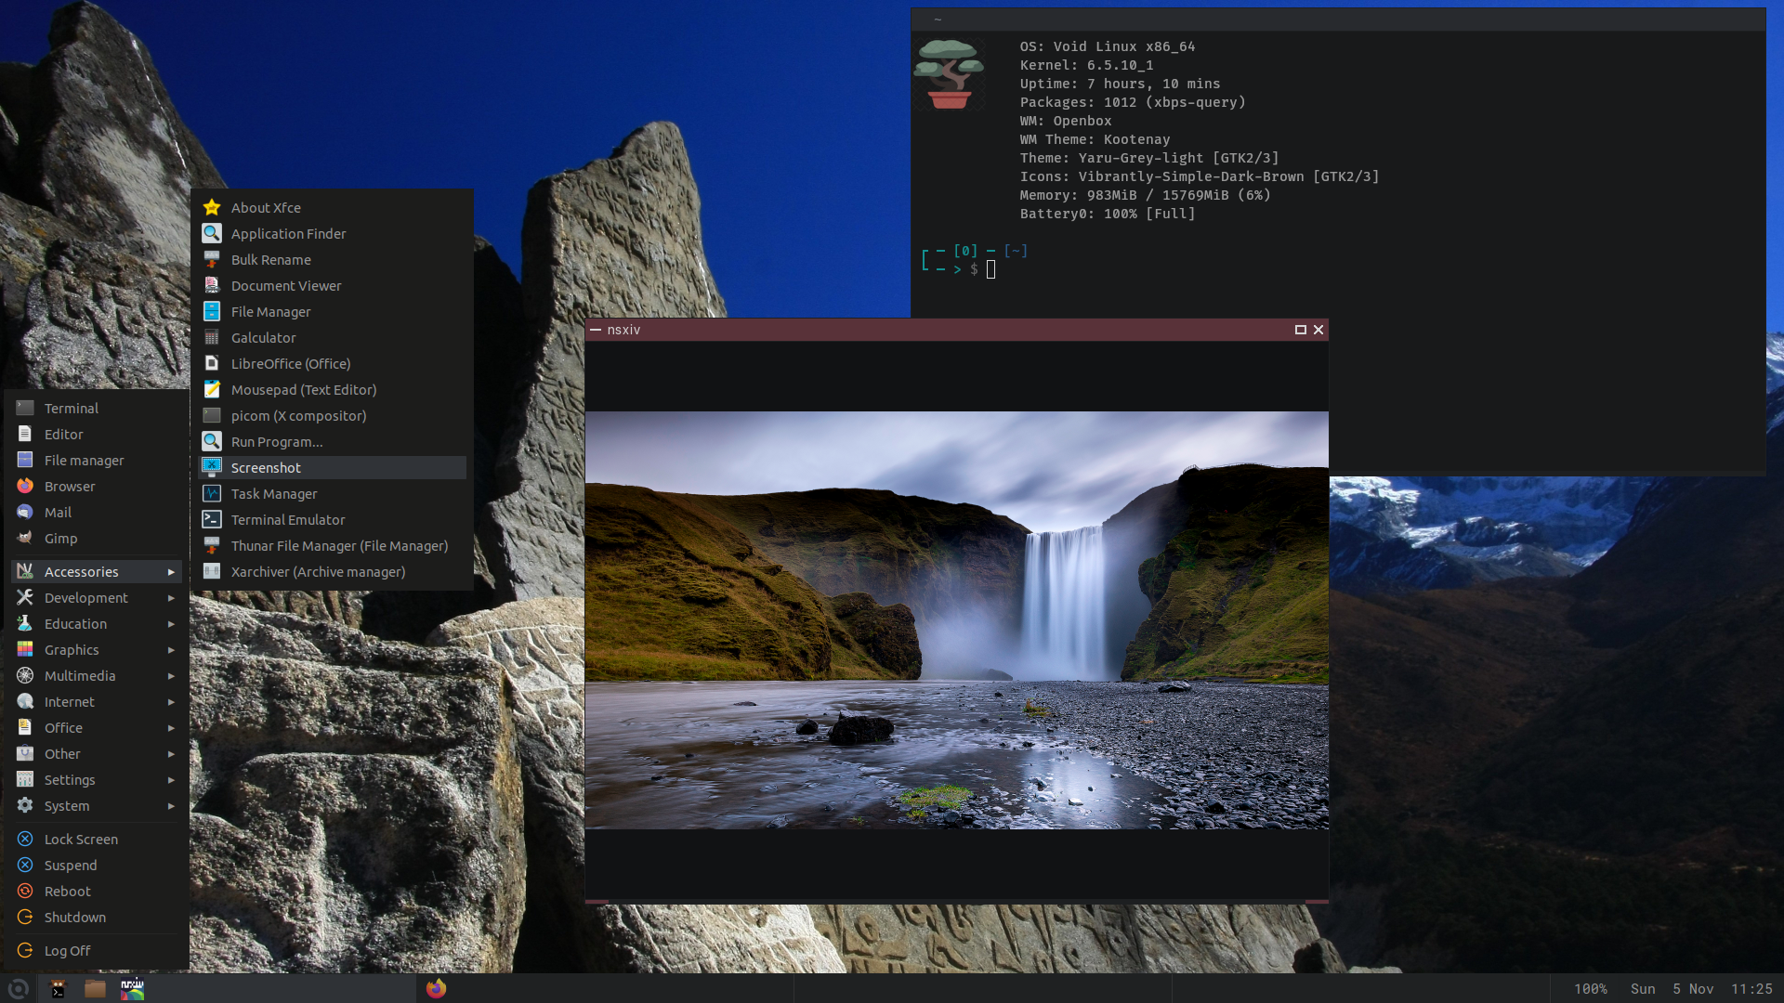Launch Terminal Emulator from Accessories
Image resolution: width=1784 pixels, height=1003 pixels.
[x=333, y=520]
